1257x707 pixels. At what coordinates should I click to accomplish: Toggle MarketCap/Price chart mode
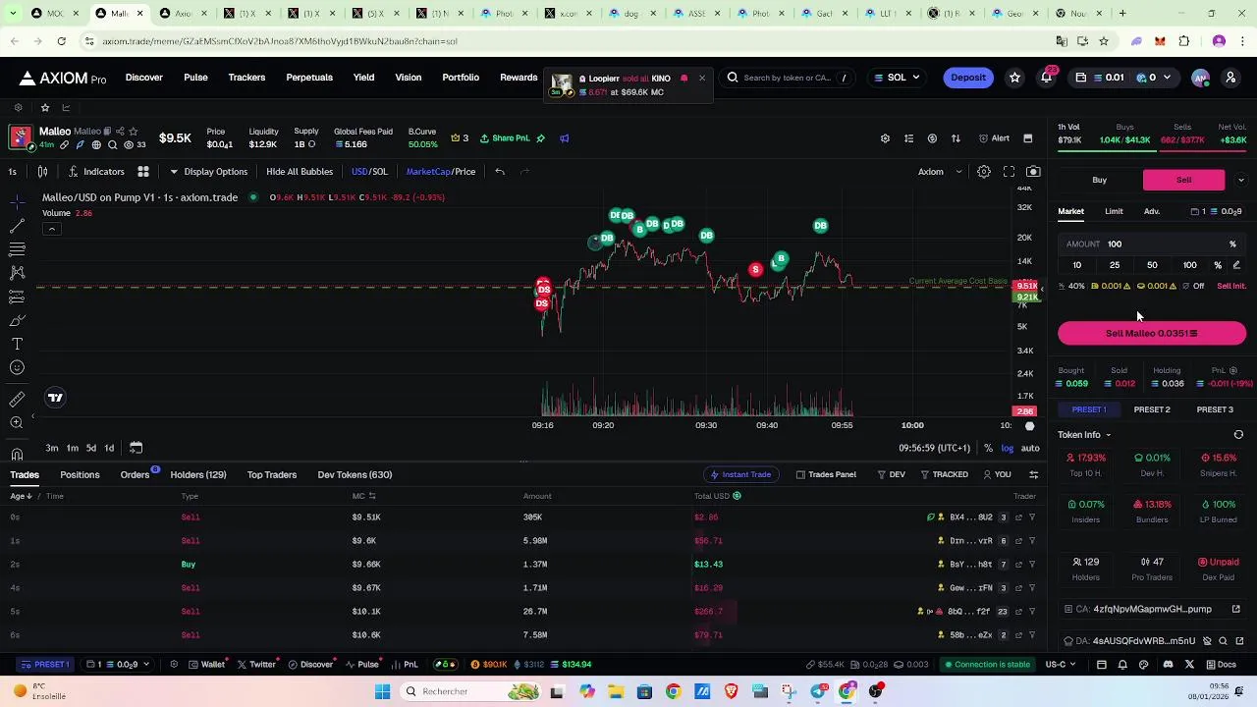(441, 172)
